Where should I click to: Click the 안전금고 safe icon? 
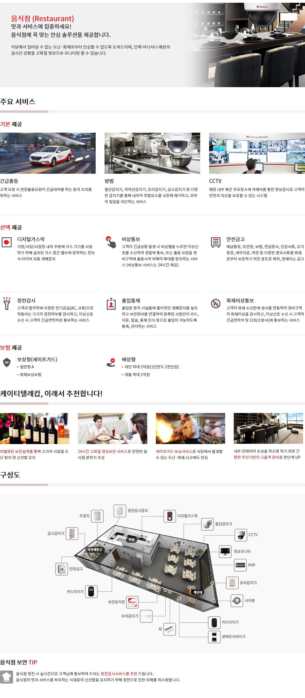point(215,242)
